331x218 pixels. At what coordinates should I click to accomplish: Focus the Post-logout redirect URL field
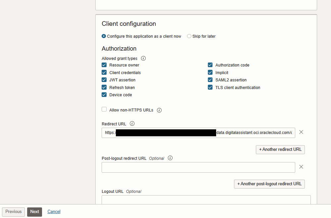(x=198, y=167)
